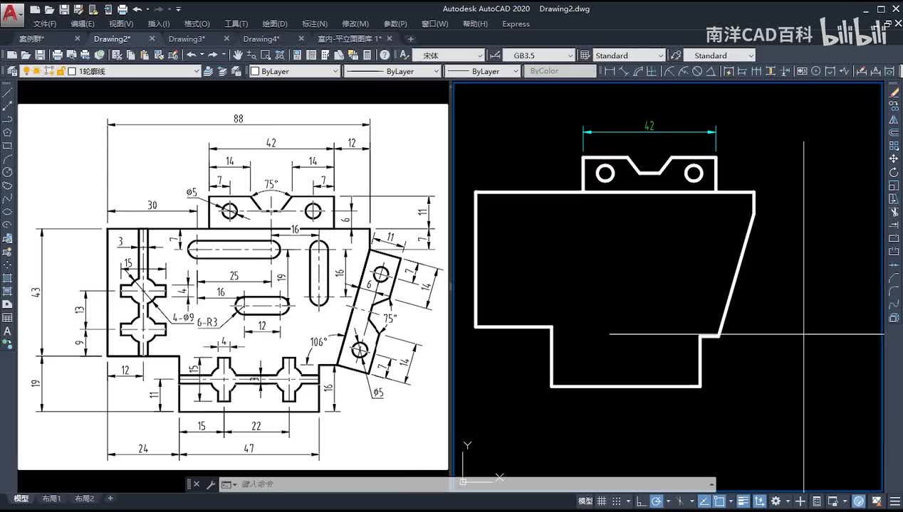The image size is (903, 512).
Task: Open the Standard table style dropdown
Action: [x=630, y=55]
